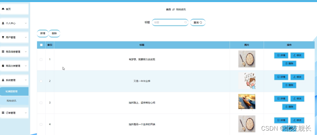Click 修改 for 有梦想，就要努力去实现
317x135 pixels.
click(x=297, y=55)
